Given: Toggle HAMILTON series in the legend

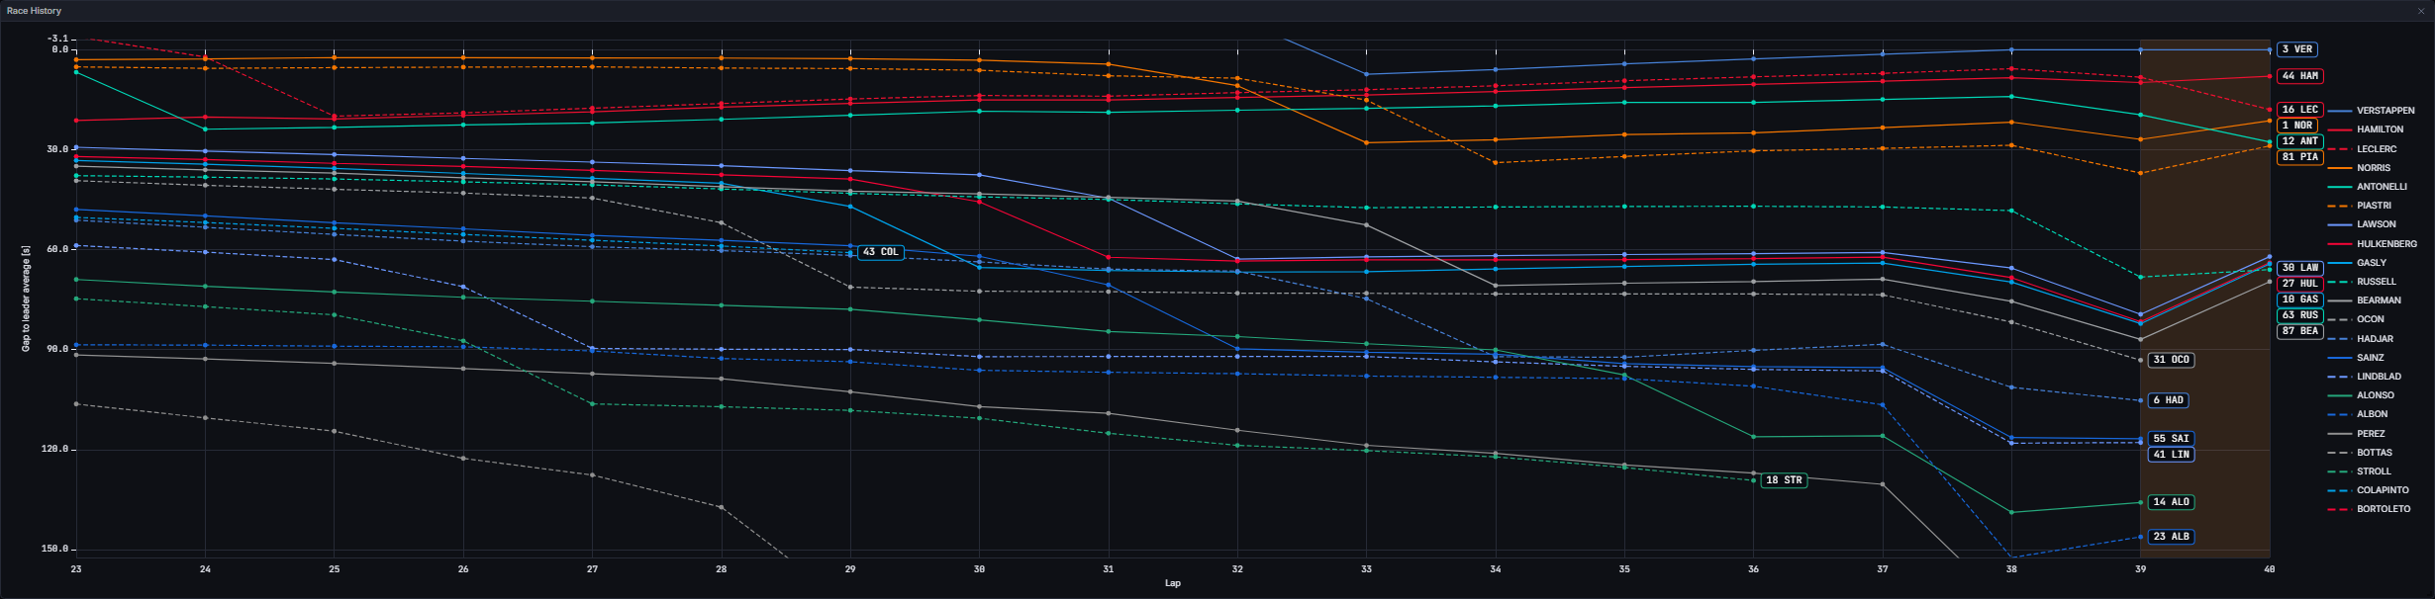Looking at the screenshot, I should click(x=2366, y=129).
